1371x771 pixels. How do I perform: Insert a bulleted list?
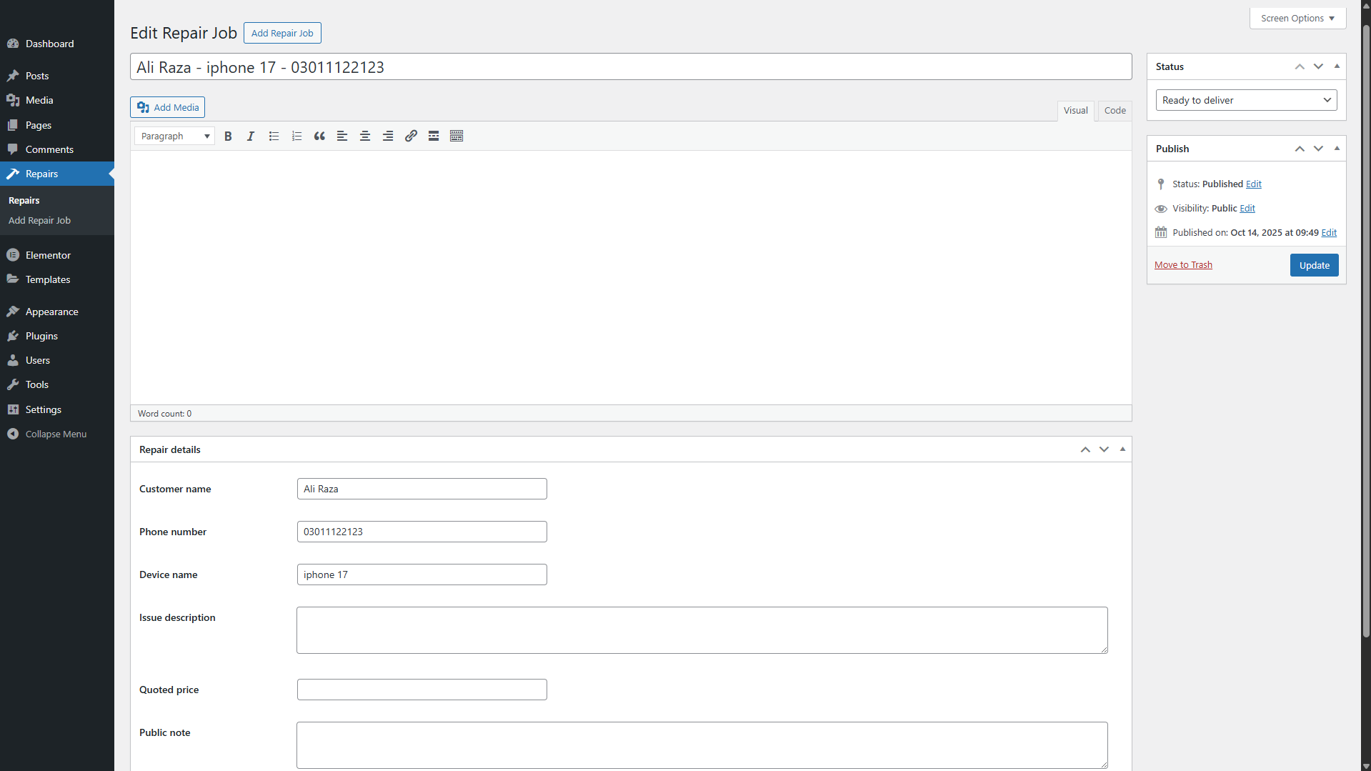(274, 136)
